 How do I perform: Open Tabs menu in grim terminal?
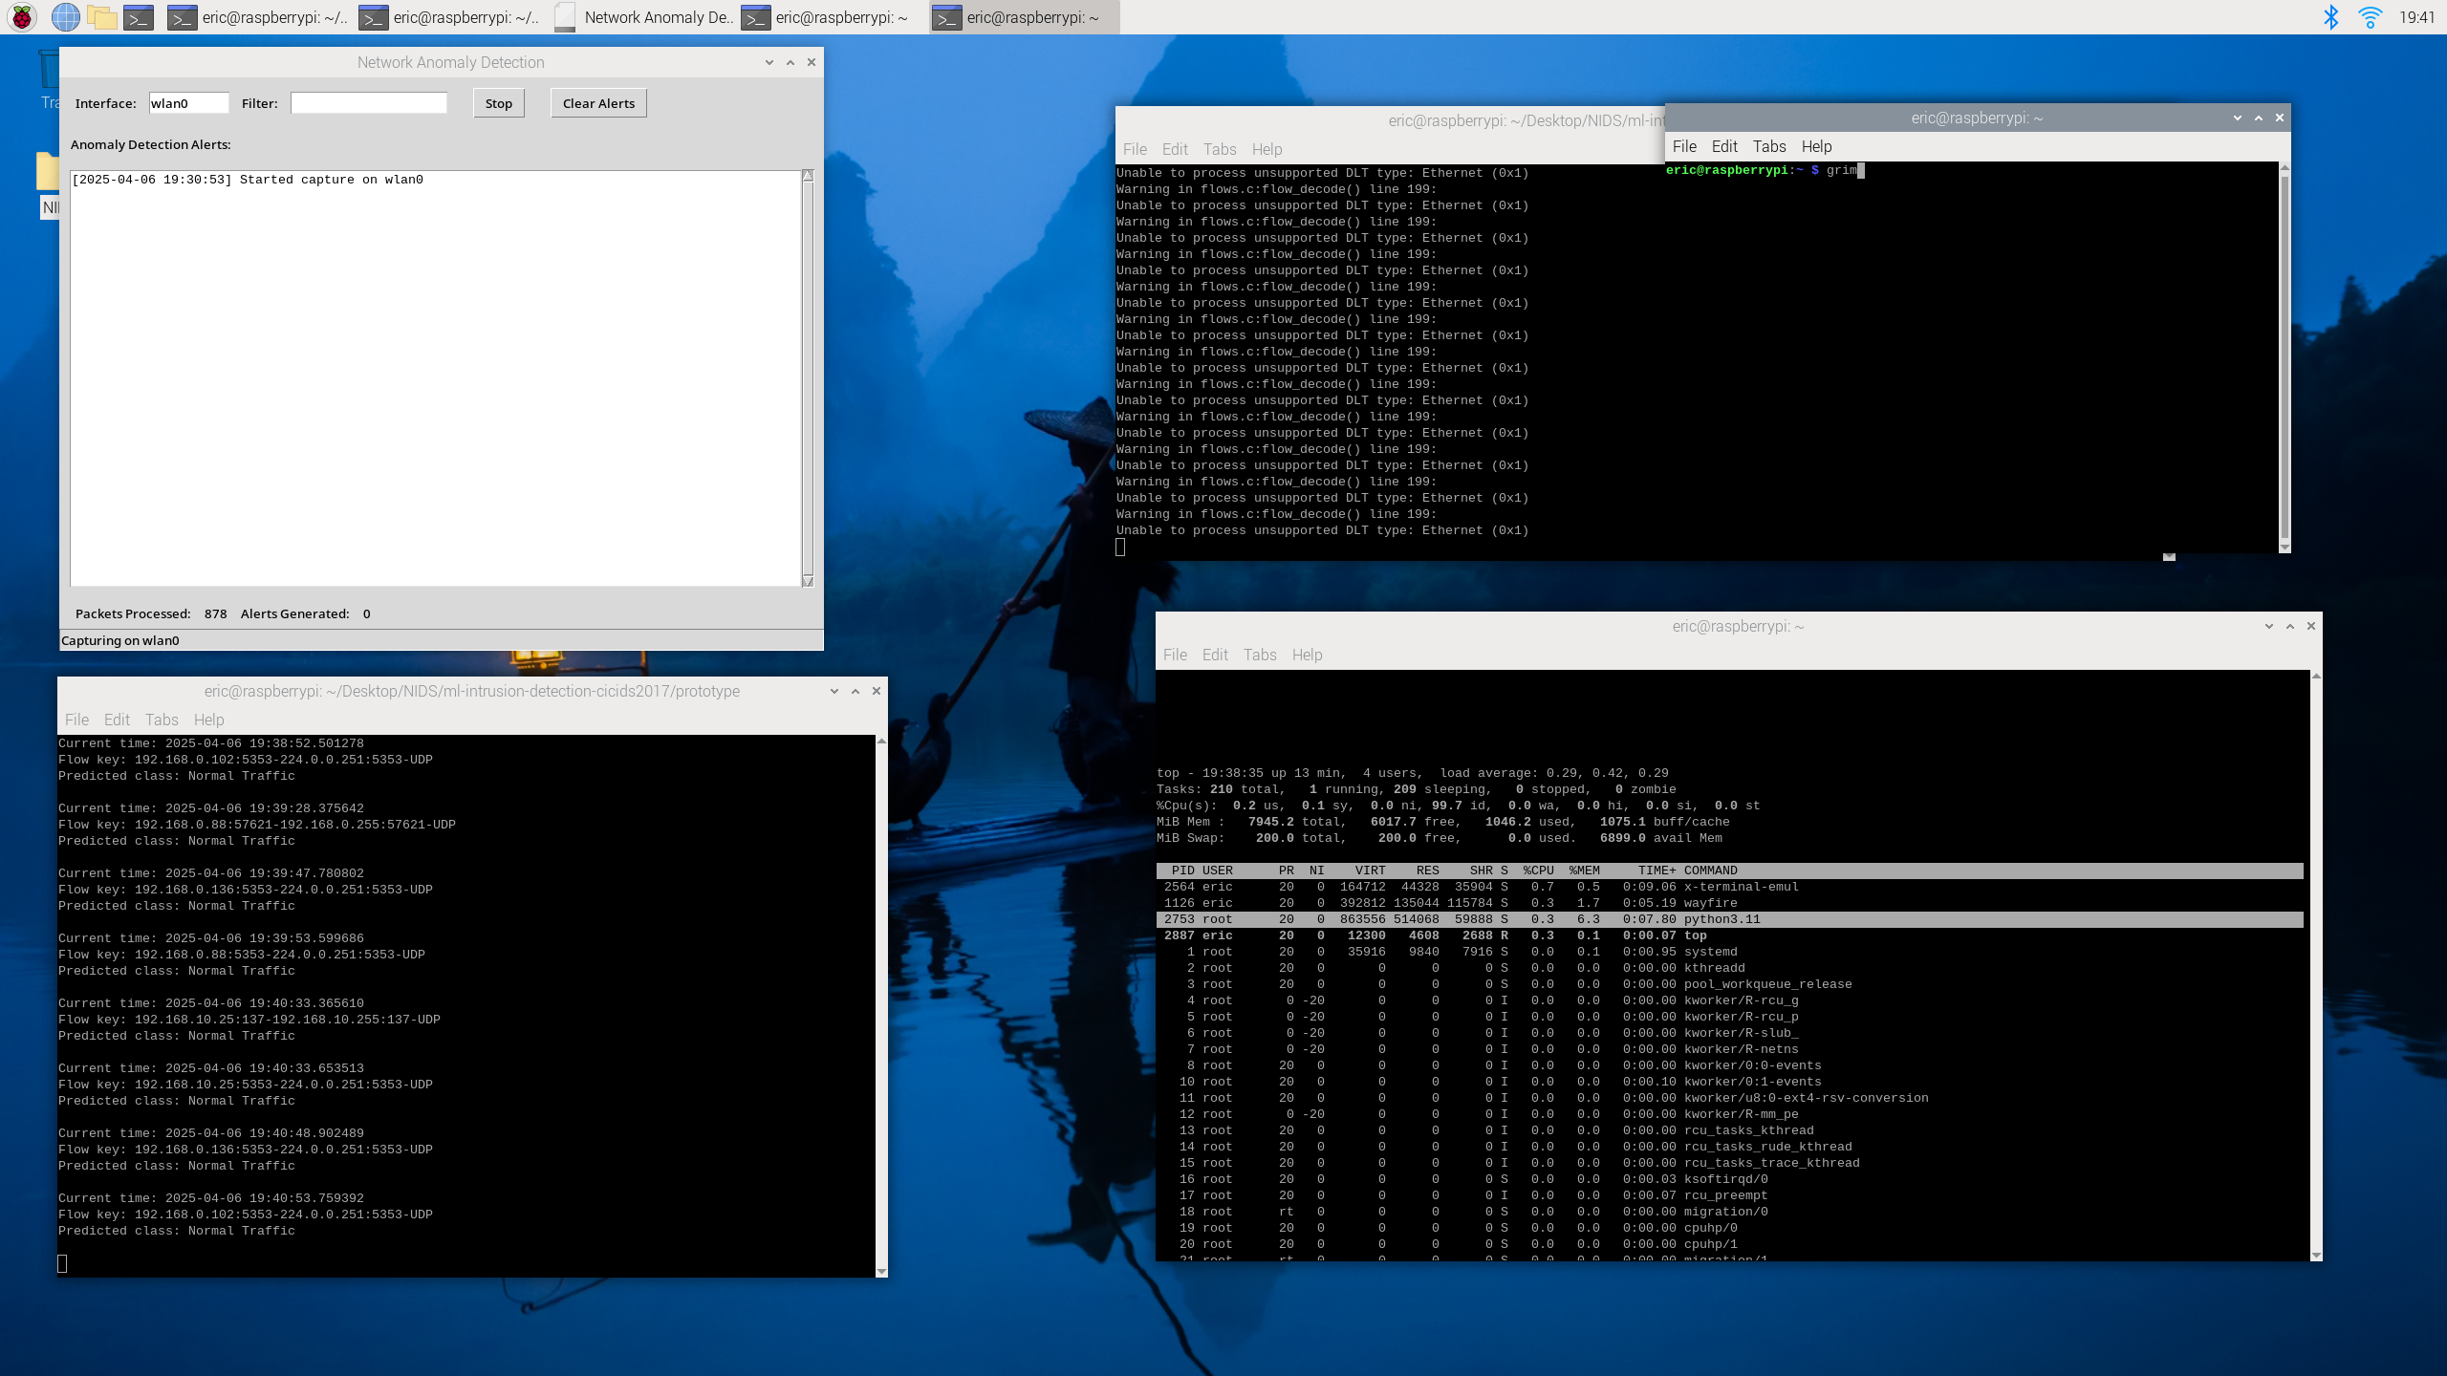point(1769,146)
